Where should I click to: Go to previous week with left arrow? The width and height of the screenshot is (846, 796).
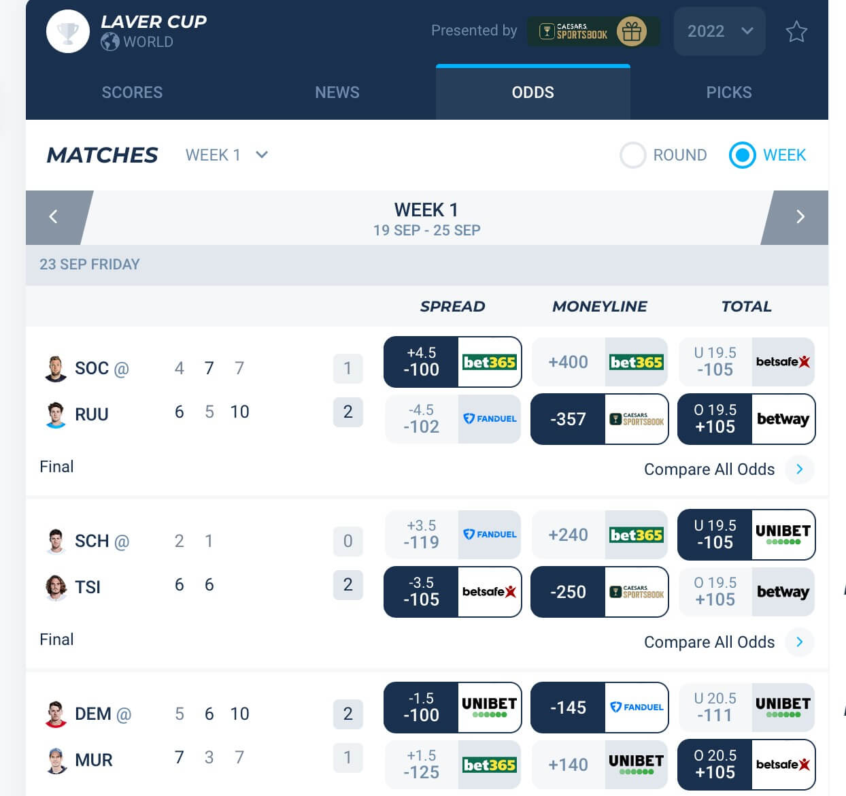pos(53,217)
